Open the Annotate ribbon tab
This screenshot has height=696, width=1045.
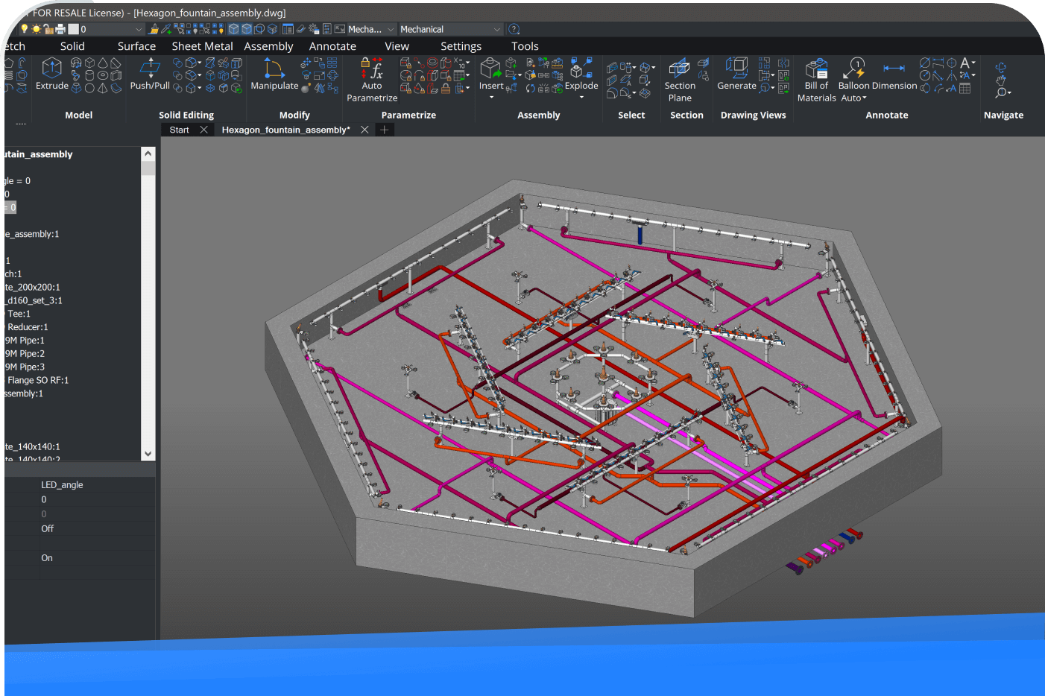click(332, 46)
